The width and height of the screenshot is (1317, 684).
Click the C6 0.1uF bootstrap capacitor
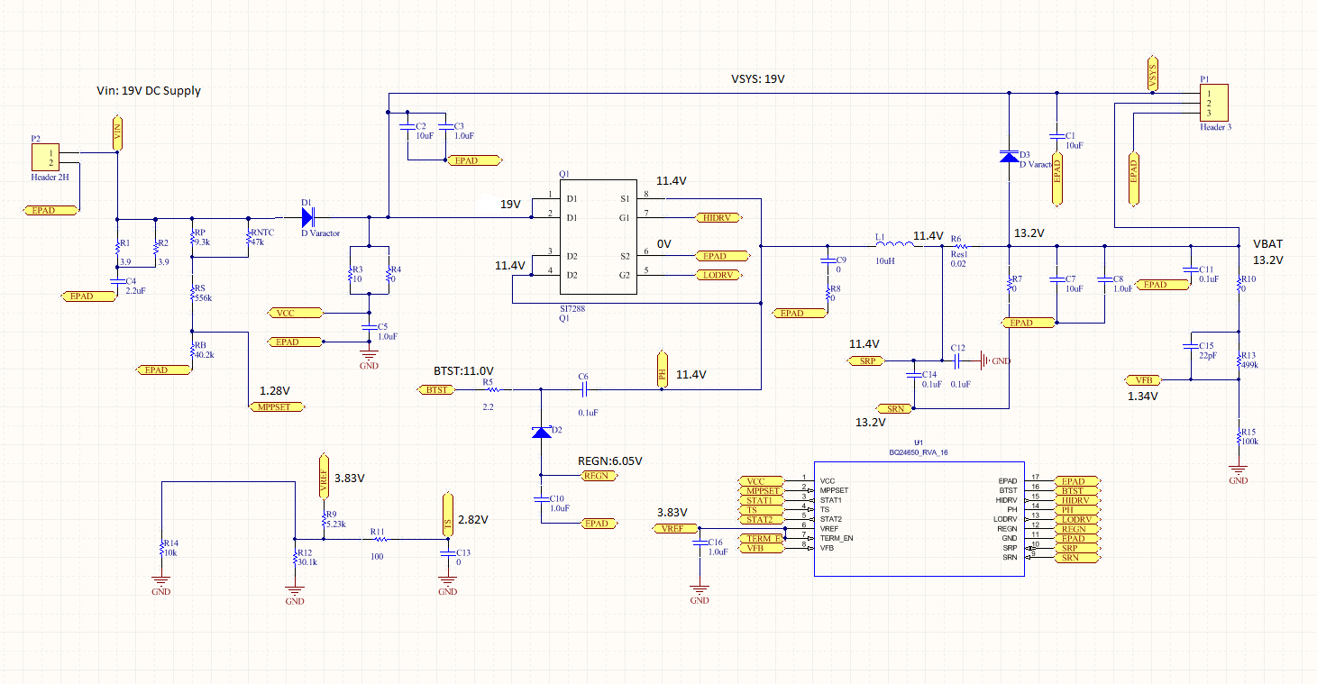pyautogui.click(x=584, y=389)
